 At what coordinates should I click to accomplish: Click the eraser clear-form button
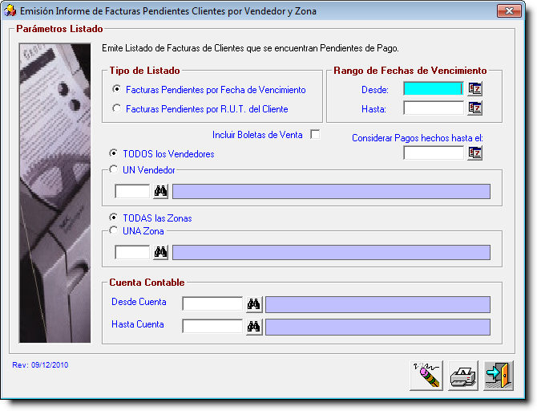(426, 376)
